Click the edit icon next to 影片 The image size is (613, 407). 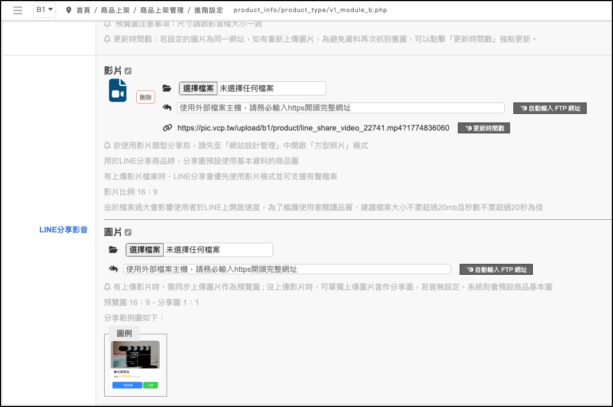[x=128, y=71]
